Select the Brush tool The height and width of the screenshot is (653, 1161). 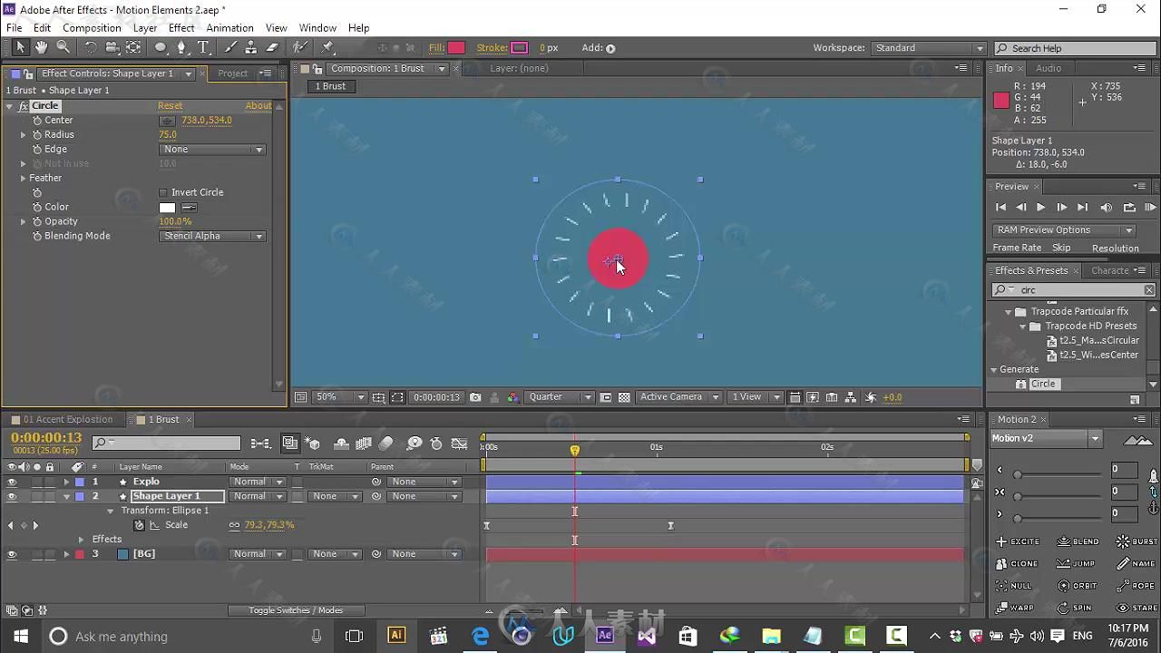point(230,47)
